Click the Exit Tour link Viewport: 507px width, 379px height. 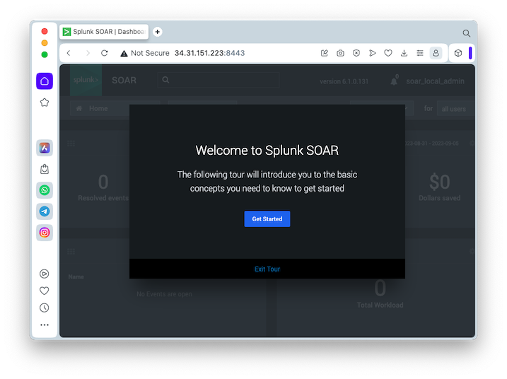click(x=267, y=269)
